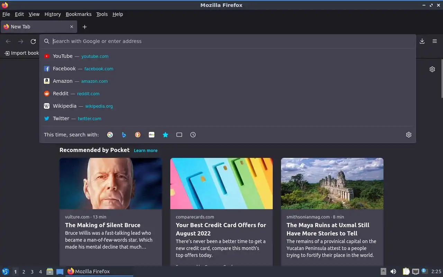Click the Uxmal ruins photo thumbnail
443x277 pixels.
(332, 184)
